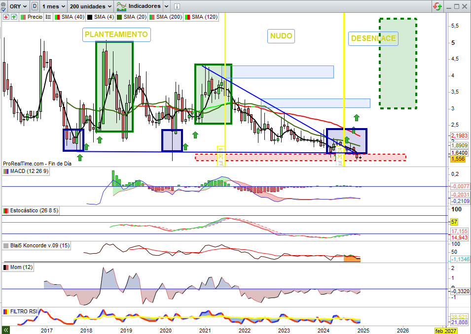The width and height of the screenshot is (471, 334).
Task: Open the ORY ticker dropdown
Action: pyautogui.click(x=18, y=6)
